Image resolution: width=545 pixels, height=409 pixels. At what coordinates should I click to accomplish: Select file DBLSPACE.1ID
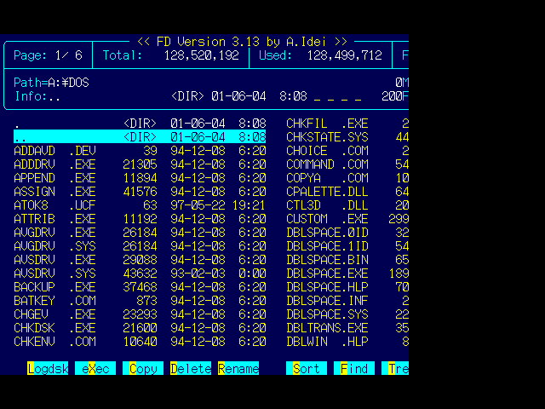click(347, 246)
